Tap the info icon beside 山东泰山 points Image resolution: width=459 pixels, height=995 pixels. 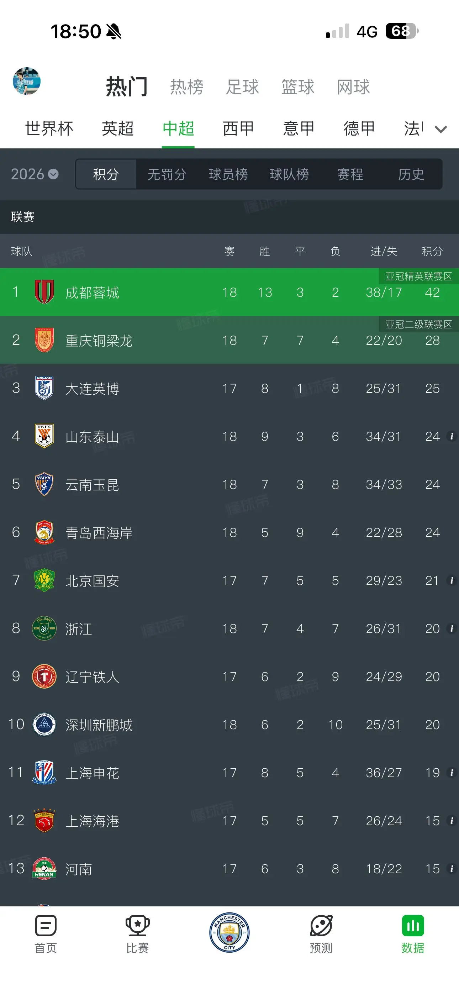451,437
